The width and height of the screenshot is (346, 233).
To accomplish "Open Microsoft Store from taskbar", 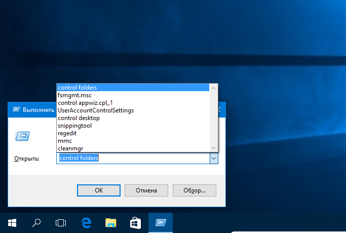I will pyautogui.click(x=135, y=223).
